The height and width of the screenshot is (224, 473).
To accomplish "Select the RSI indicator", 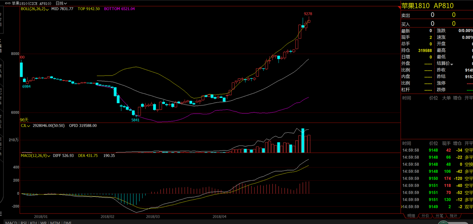I will (24, 222).
